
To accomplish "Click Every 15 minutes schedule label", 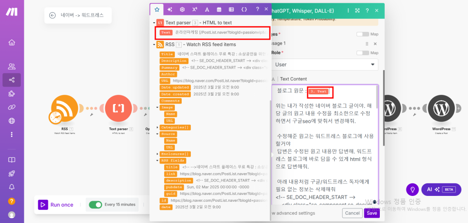I will [120, 205].
